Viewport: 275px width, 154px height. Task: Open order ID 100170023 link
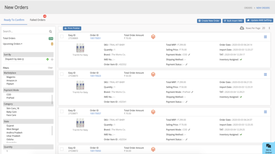click(95, 76)
